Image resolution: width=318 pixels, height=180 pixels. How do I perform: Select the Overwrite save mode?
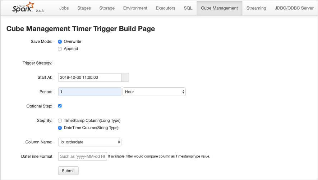[60, 42]
